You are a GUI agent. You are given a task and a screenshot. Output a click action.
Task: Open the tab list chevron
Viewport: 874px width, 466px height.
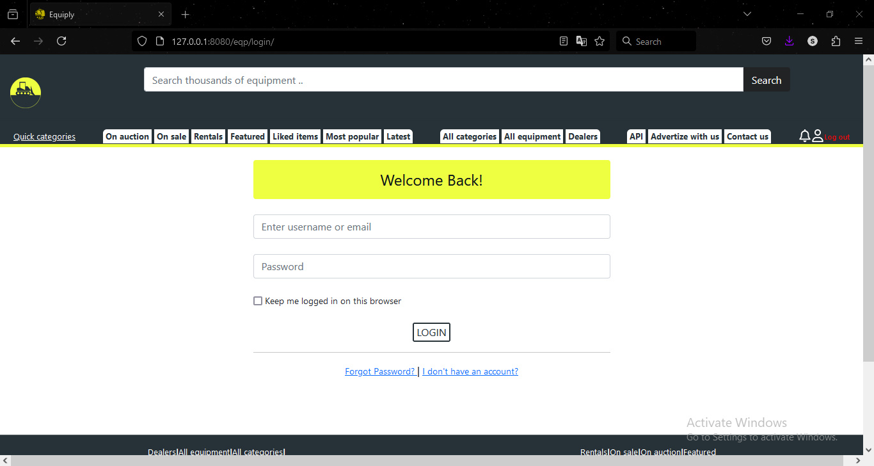pyautogui.click(x=747, y=13)
